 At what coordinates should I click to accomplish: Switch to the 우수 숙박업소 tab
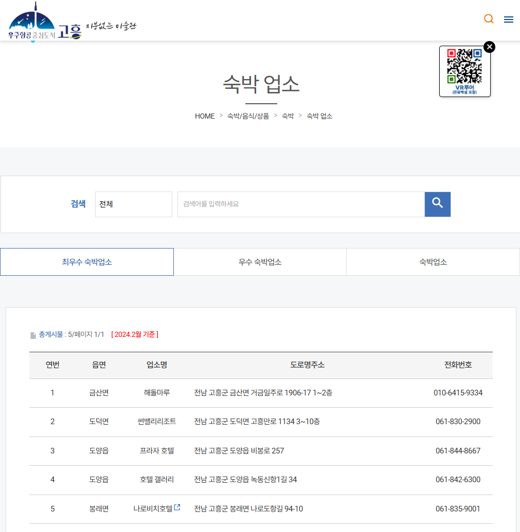[260, 262]
